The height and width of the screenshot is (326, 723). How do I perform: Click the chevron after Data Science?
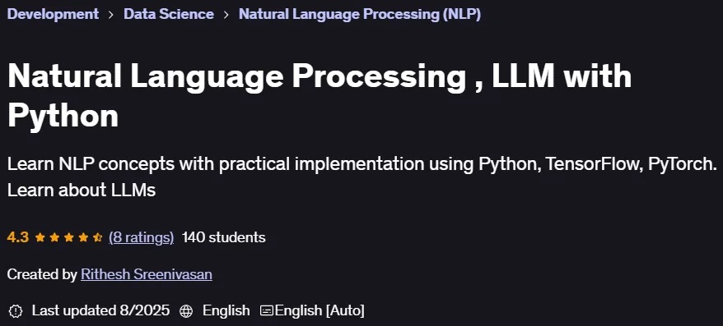[226, 14]
